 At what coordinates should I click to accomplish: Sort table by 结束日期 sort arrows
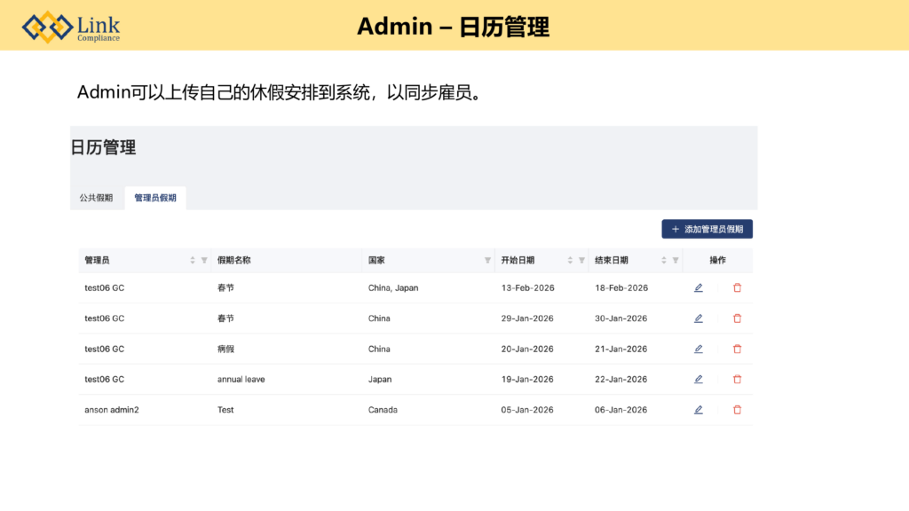click(x=664, y=261)
